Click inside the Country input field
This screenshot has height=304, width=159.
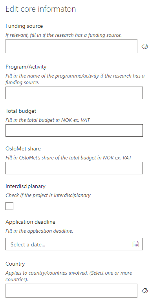[71, 291]
